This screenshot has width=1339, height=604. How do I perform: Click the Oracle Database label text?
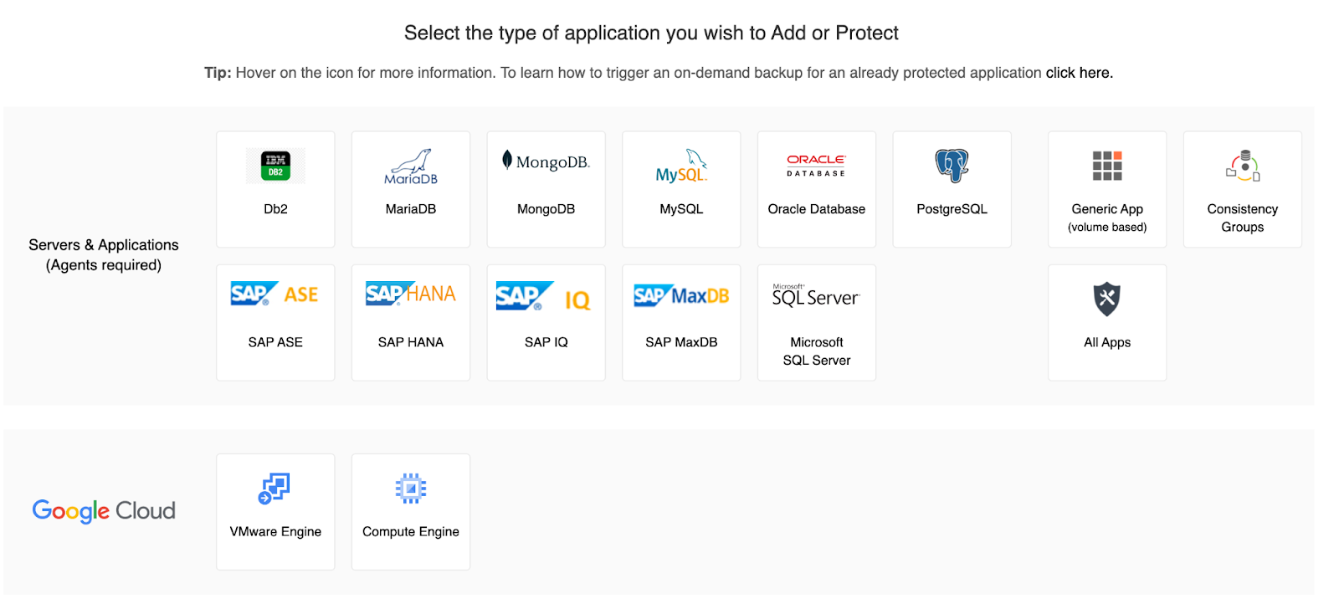pos(817,209)
